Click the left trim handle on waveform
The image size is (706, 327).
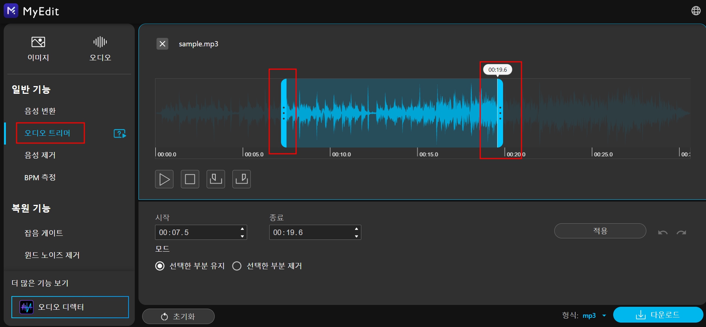click(284, 113)
